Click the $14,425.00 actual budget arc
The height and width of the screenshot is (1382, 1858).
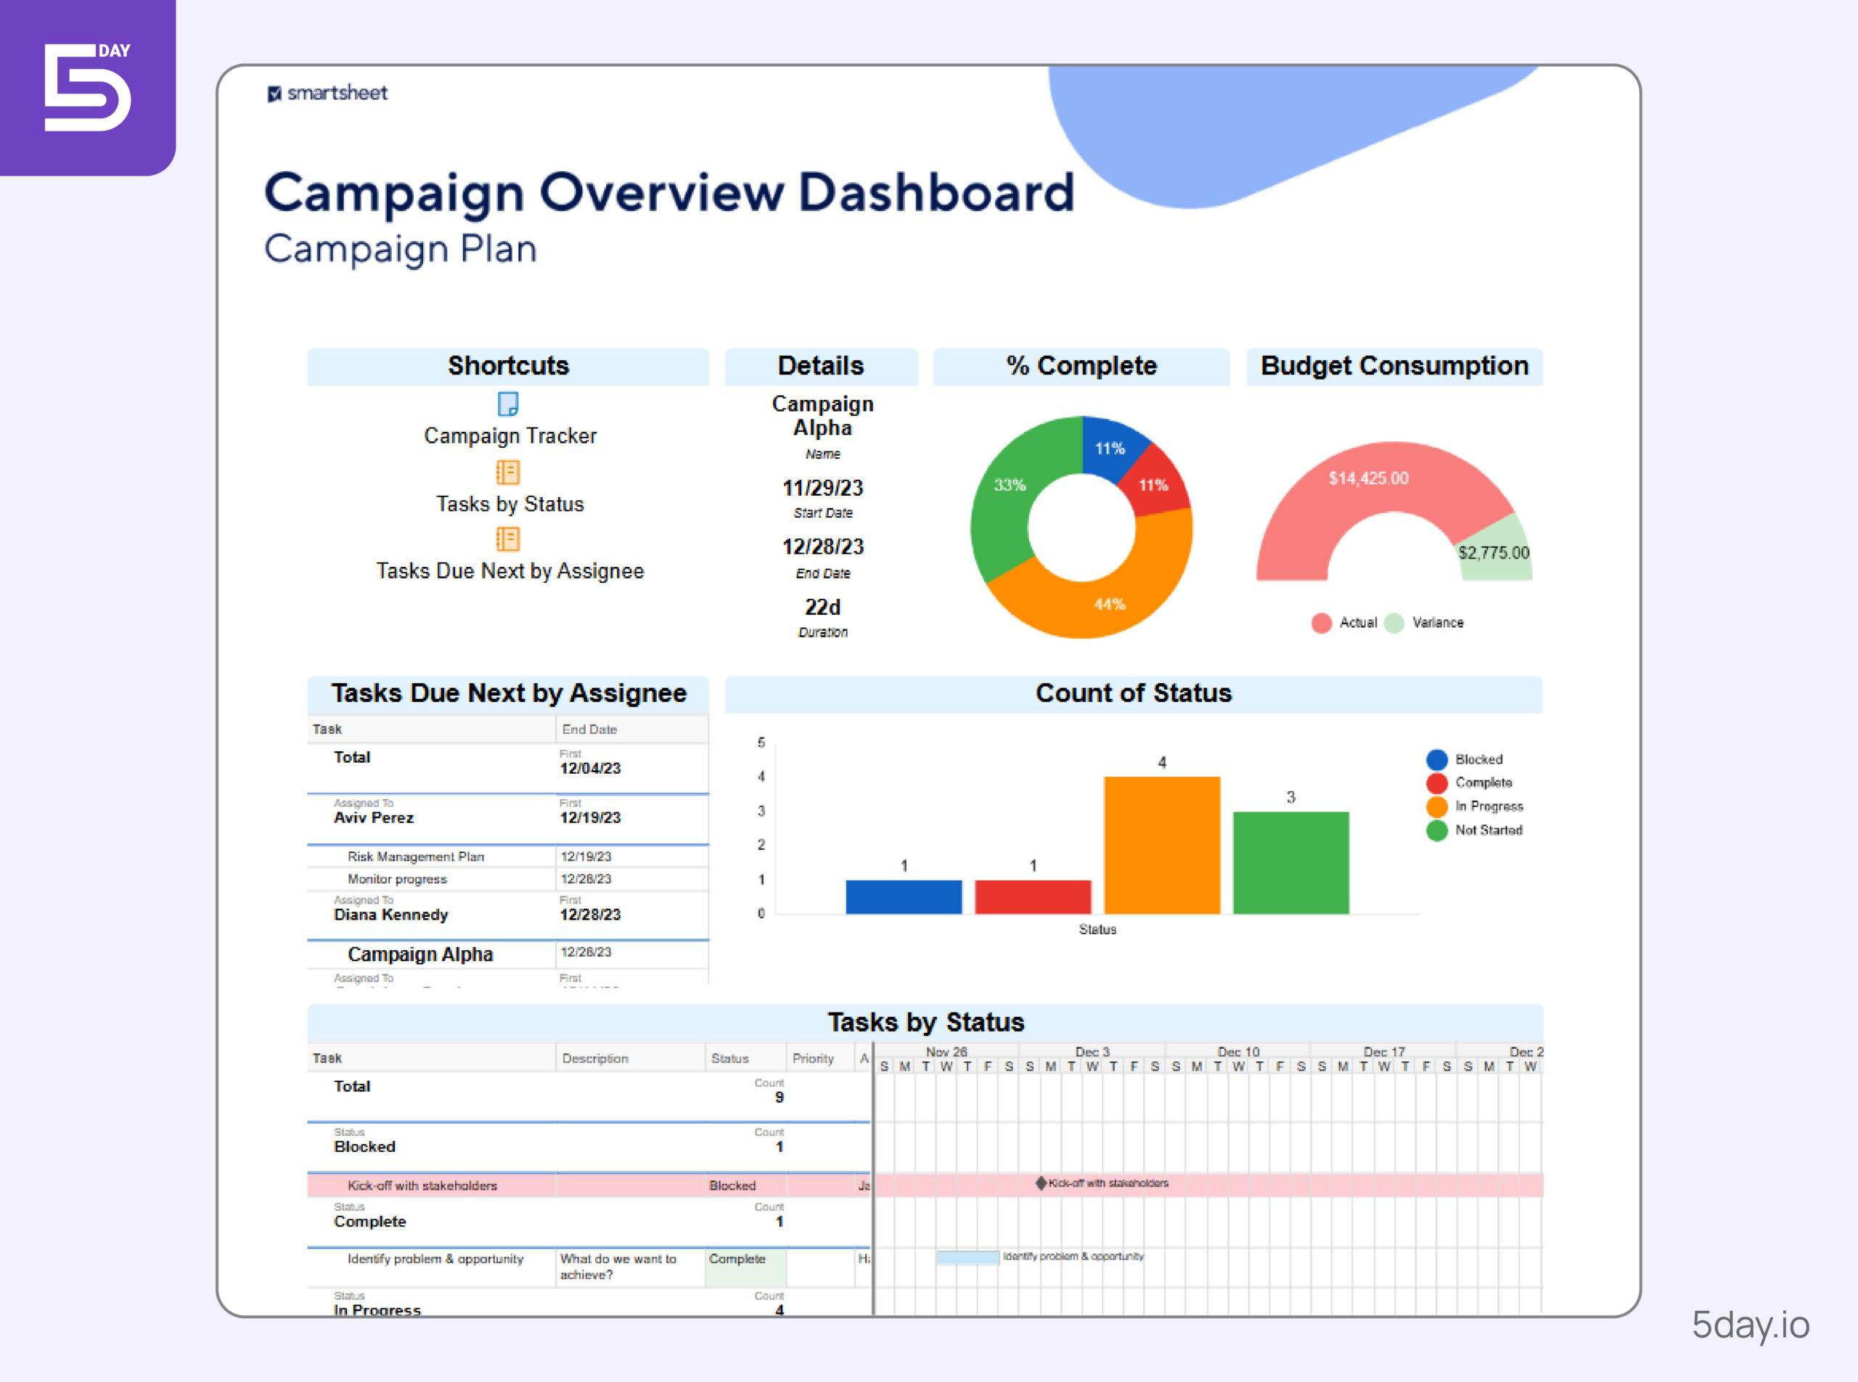(1369, 479)
